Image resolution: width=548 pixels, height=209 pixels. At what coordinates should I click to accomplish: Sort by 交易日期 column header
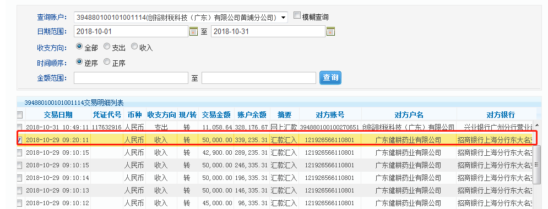[58, 115]
